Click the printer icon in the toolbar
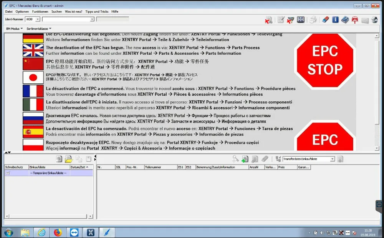Viewport: 384px width, 238px height. point(313,20)
